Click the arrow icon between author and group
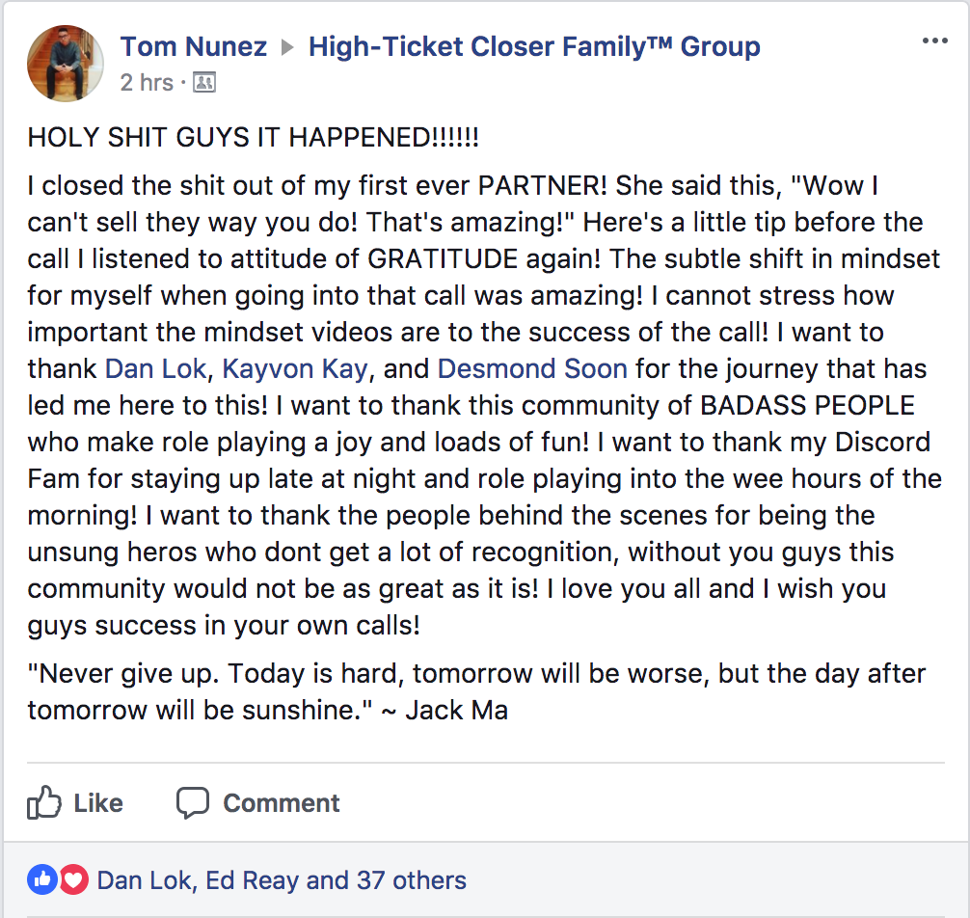Viewport: 970px width, 918px height. tap(287, 47)
